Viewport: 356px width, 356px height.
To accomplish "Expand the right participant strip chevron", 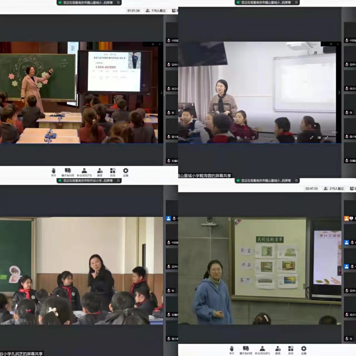I will coord(339,92).
